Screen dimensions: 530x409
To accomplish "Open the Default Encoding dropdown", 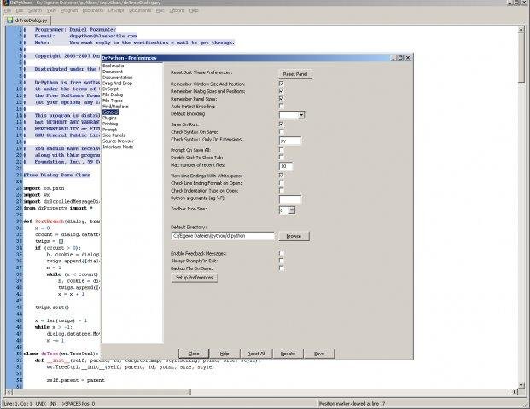I will click(301, 115).
